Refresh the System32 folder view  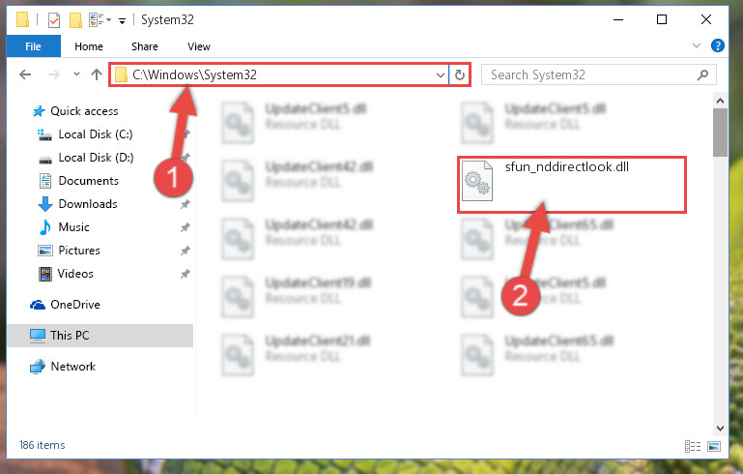click(460, 74)
